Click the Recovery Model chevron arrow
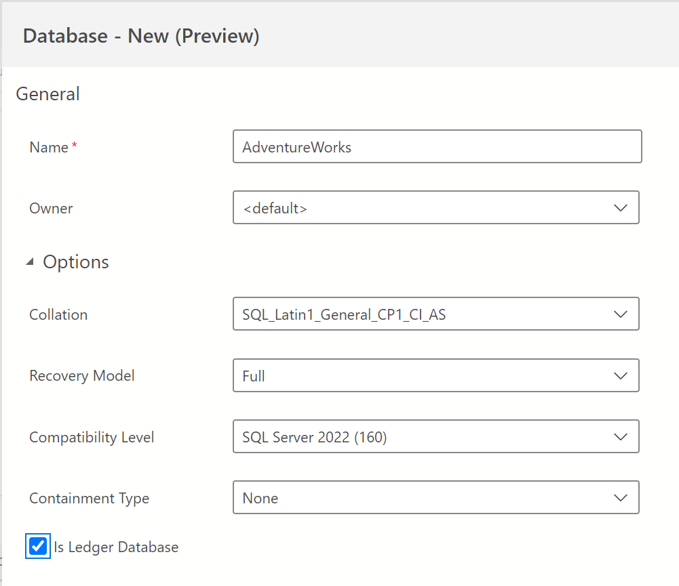The height and width of the screenshot is (586, 679). 620,375
